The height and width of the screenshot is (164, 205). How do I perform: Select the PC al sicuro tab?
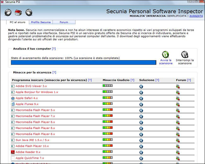click(17, 22)
